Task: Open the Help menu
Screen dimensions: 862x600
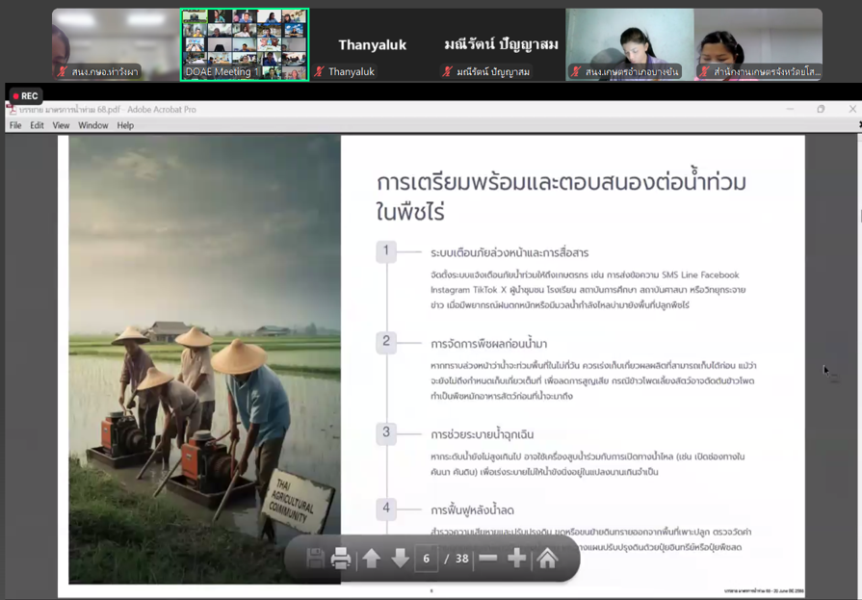Action: [x=125, y=125]
